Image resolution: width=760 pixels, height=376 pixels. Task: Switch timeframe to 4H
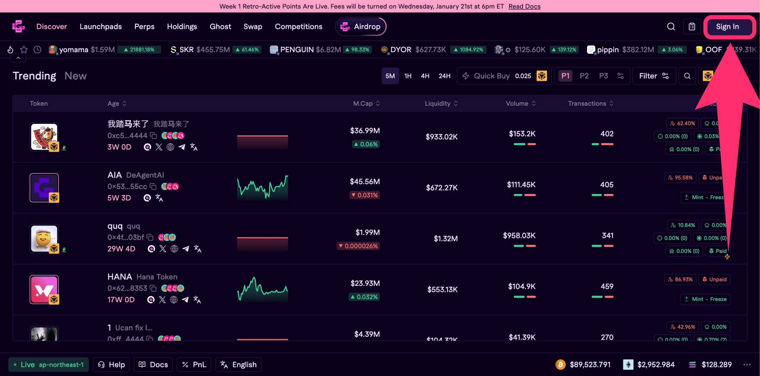tap(425, 76)
